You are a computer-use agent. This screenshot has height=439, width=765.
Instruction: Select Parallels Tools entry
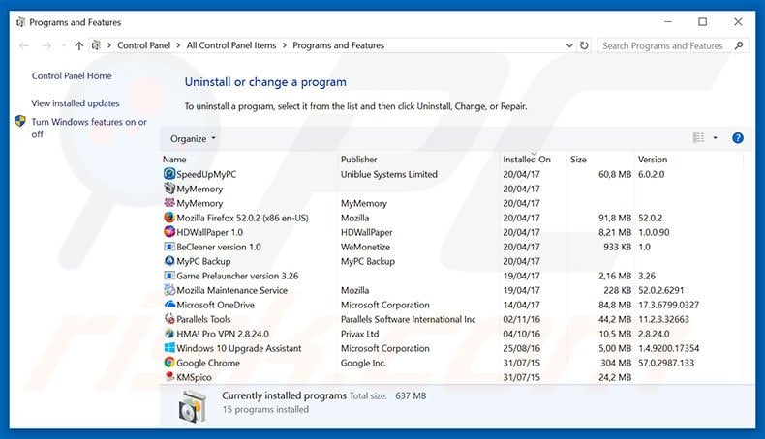[x=203, y=319]
